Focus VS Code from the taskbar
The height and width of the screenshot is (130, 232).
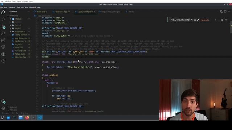pyautogui.click(x=40, y=117)
